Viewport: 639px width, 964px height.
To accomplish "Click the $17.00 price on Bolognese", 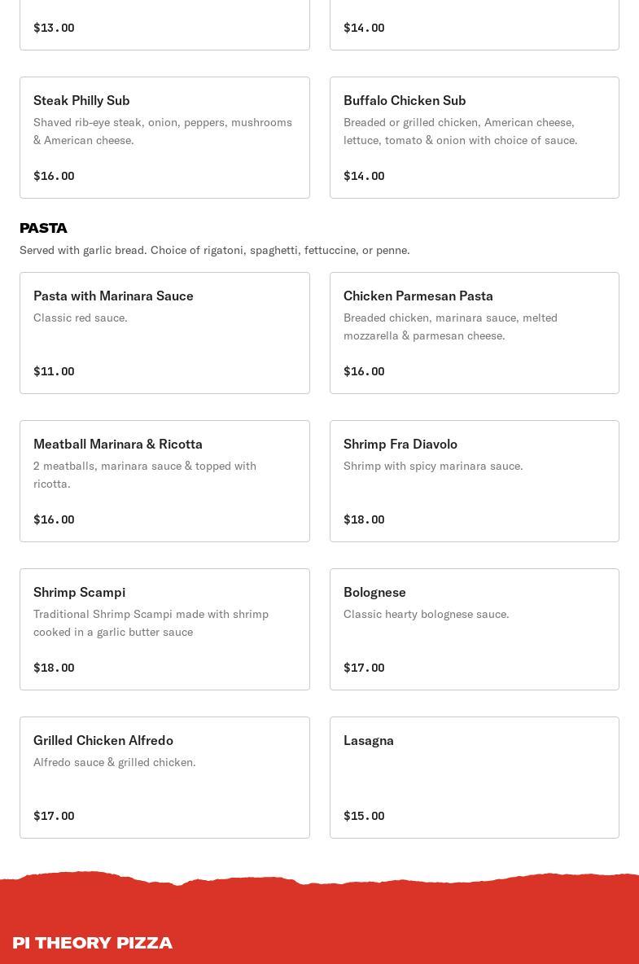I will (364, 668).
